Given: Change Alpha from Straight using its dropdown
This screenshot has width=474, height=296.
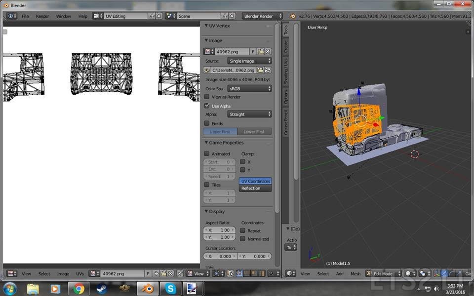Looking at the screenshot, I should pyautogui.click(x=249, y=113).
